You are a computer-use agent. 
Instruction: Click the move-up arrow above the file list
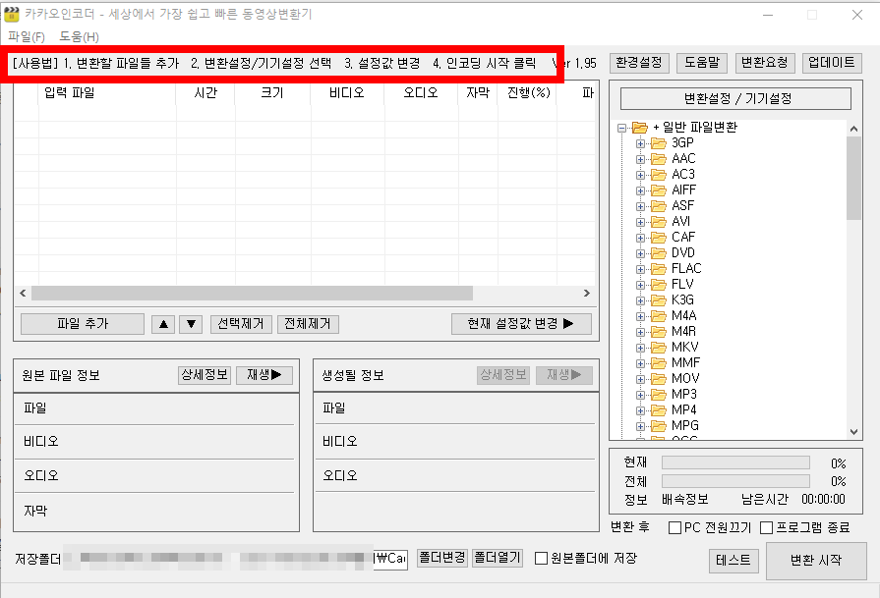[x=163, y=324]
